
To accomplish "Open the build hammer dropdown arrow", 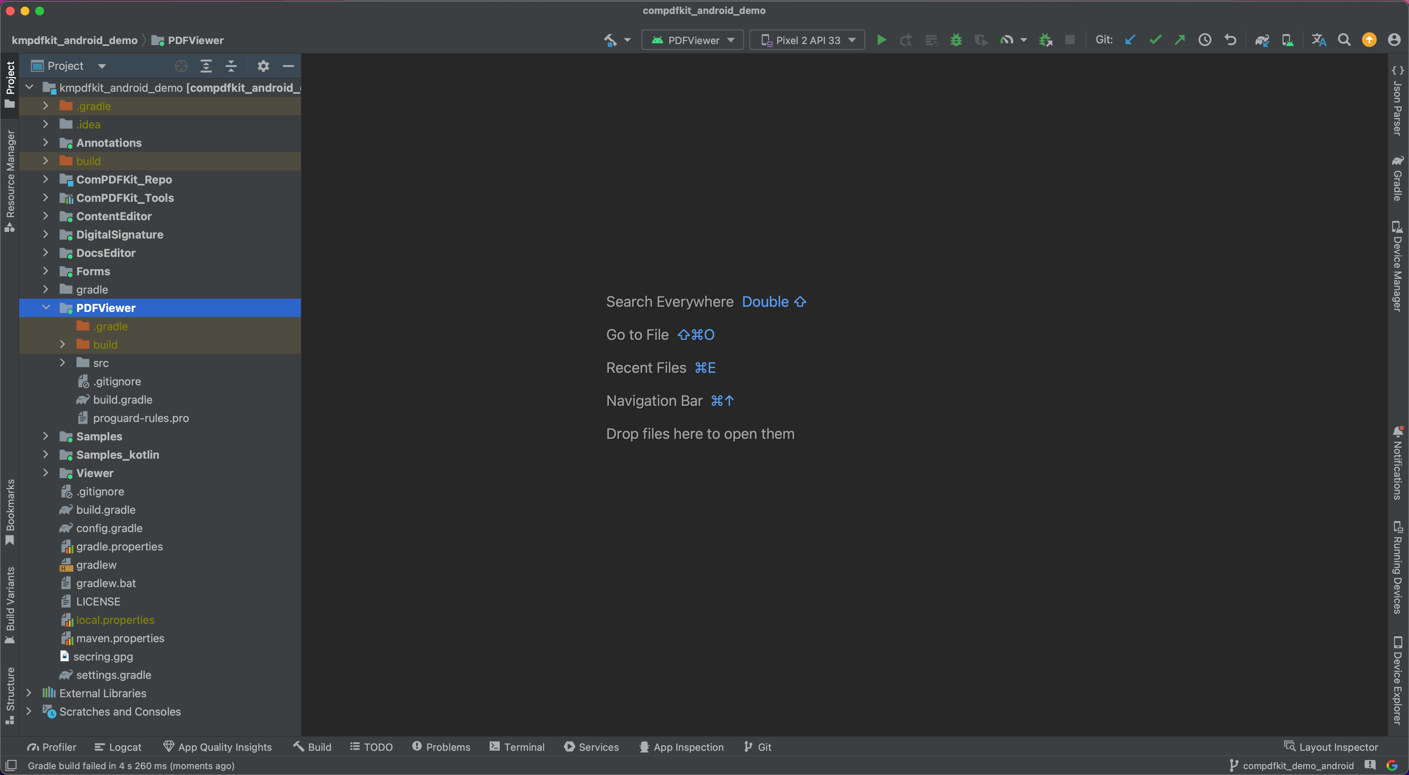I will click(x=627, y=40).
